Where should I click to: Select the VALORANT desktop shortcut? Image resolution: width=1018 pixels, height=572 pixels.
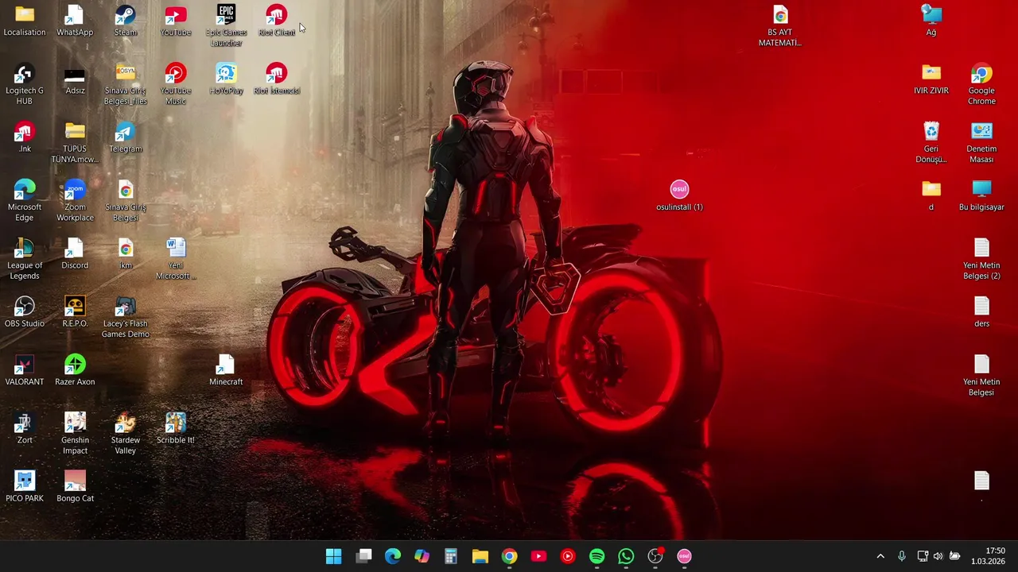(x=25, y=370)
